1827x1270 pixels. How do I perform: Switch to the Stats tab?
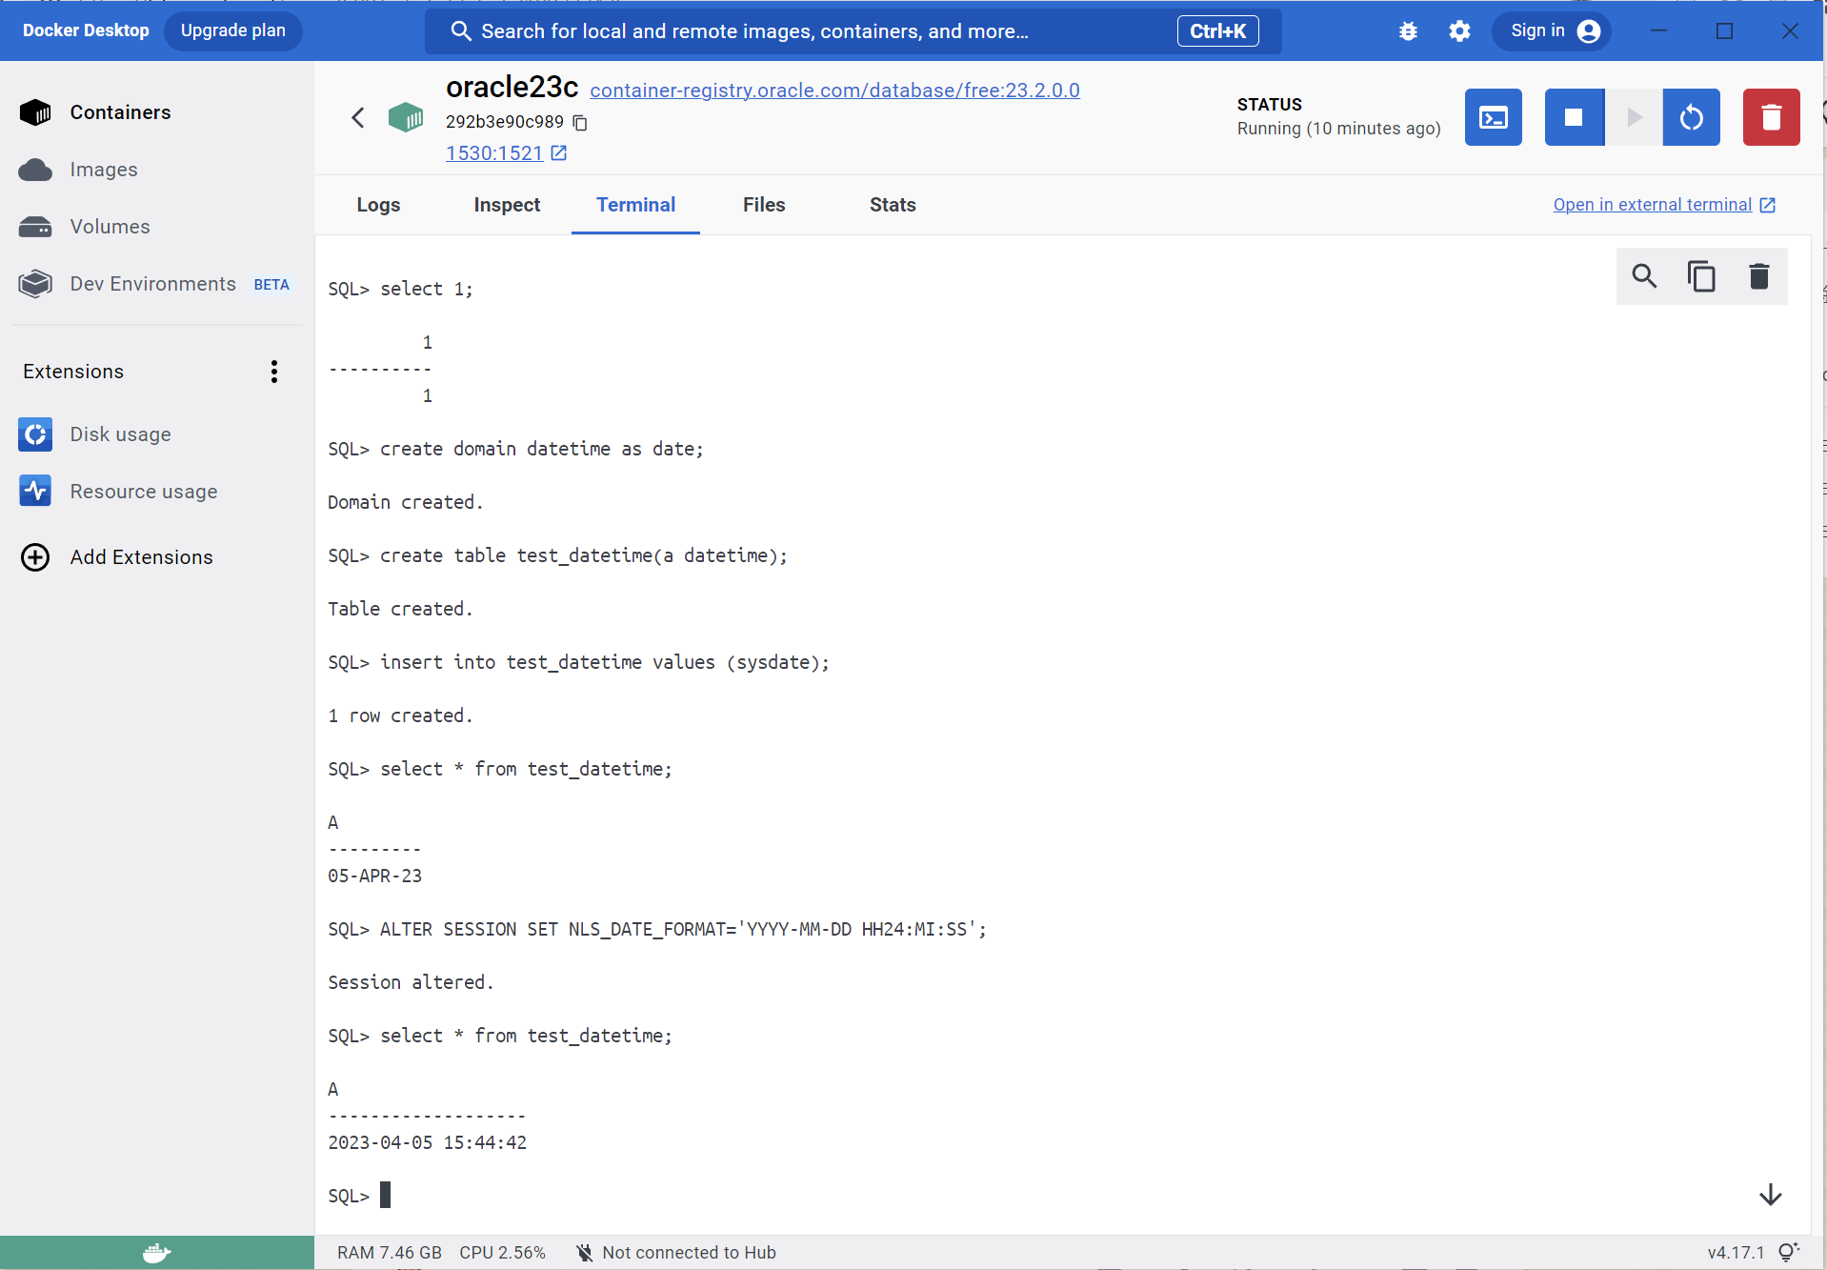point(893,205)
